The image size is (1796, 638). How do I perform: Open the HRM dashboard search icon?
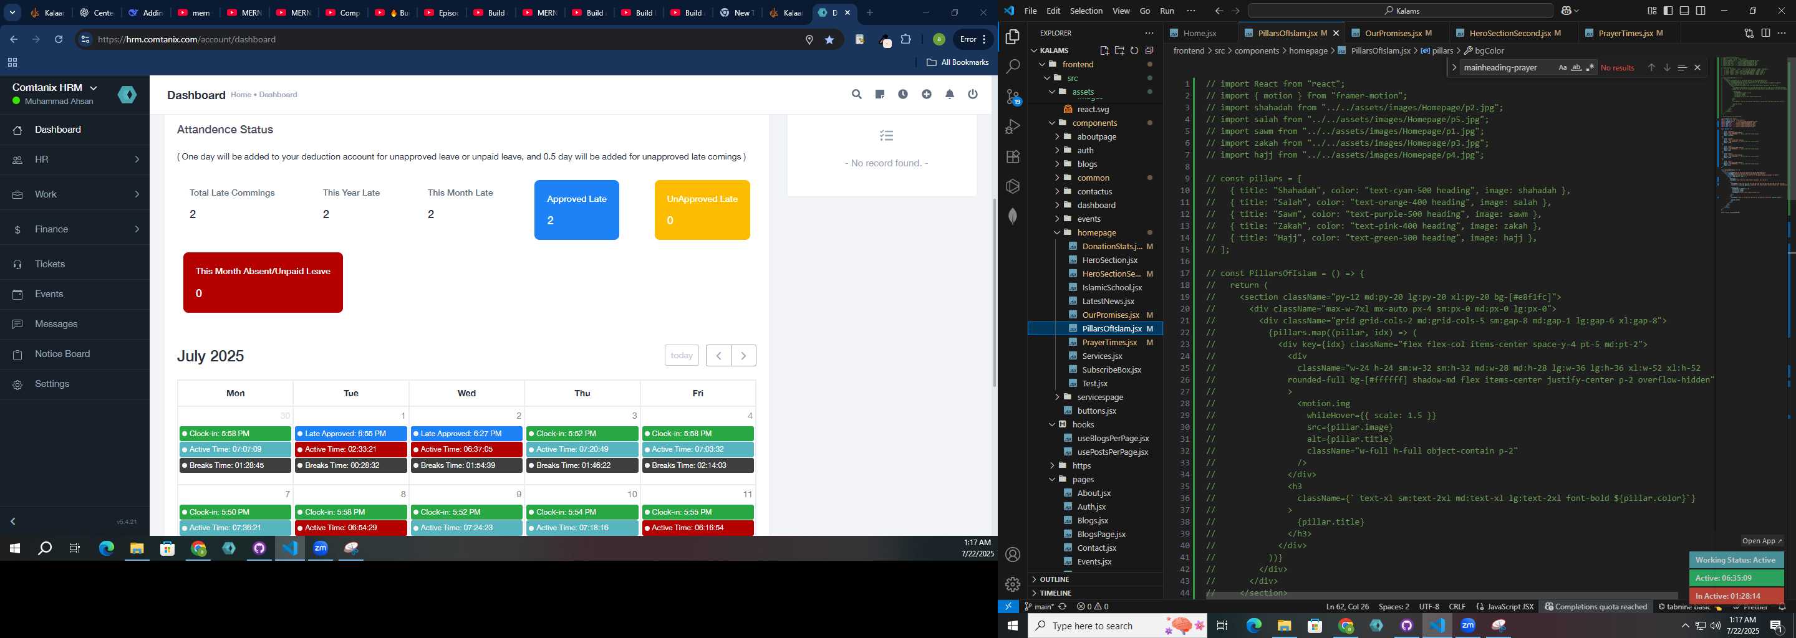click(x=856, y=94)
